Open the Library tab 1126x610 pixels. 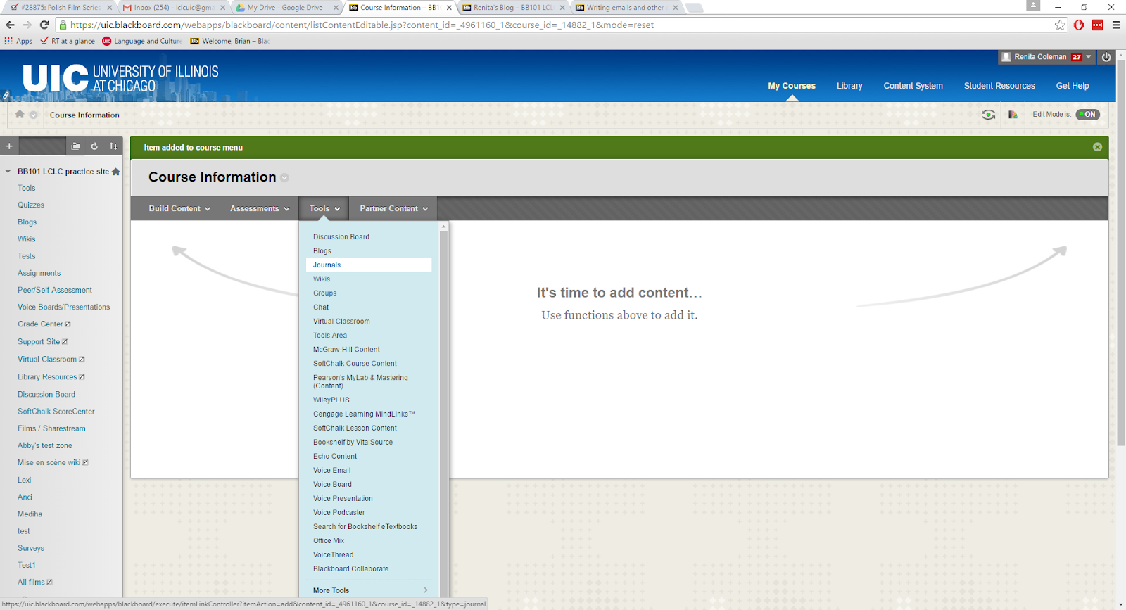849,86
